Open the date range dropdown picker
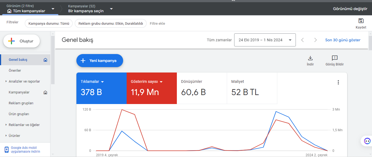This screenshot has width=372, height=157. click(265, 40)
